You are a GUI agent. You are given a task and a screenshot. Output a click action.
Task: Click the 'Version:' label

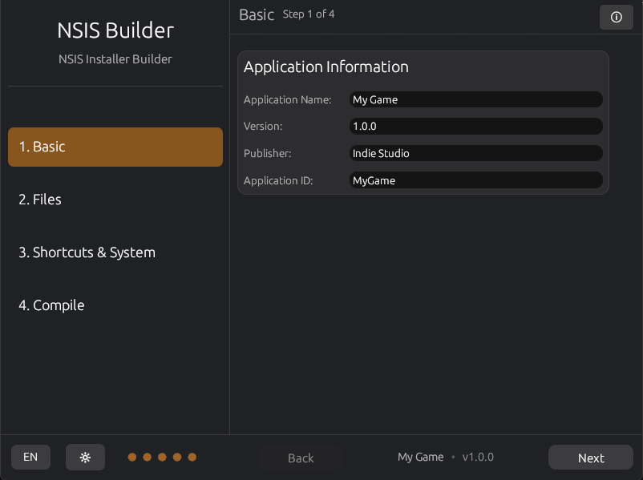(x=263, y=127)
